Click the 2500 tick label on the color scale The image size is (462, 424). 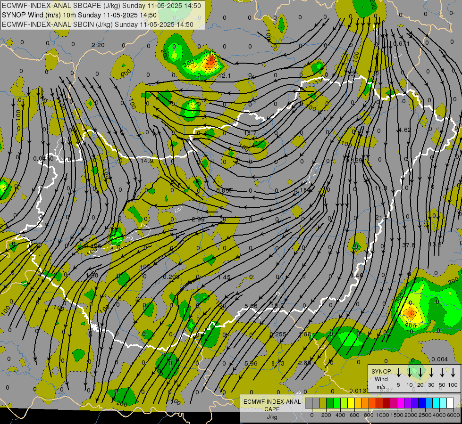(x=425, y=415)
